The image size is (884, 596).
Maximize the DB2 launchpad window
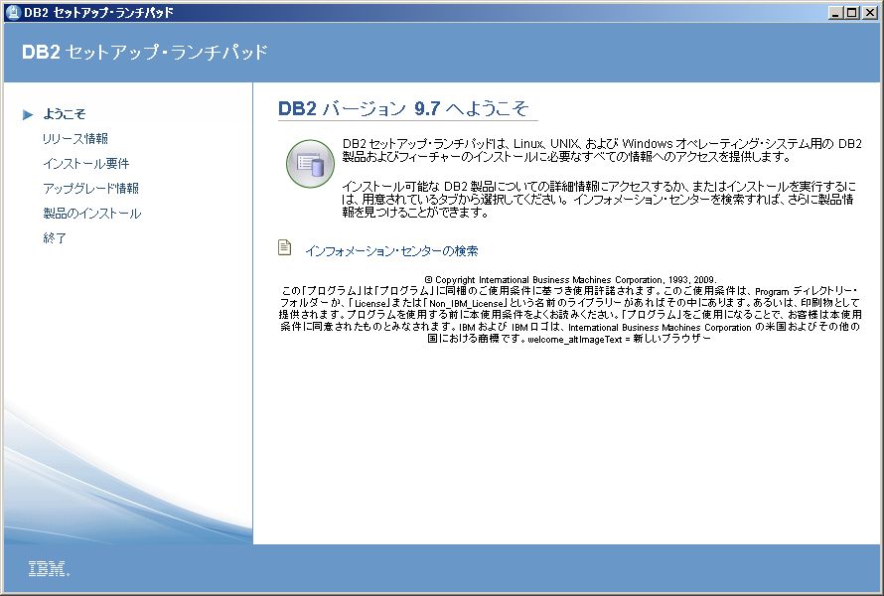[x=852, y=12]
